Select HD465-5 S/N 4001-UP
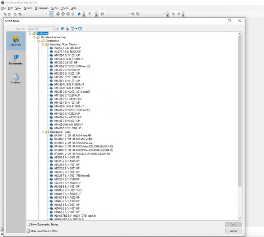Image resolution: width=264 pixels, height=237 pixels. (x=67, y=208)
